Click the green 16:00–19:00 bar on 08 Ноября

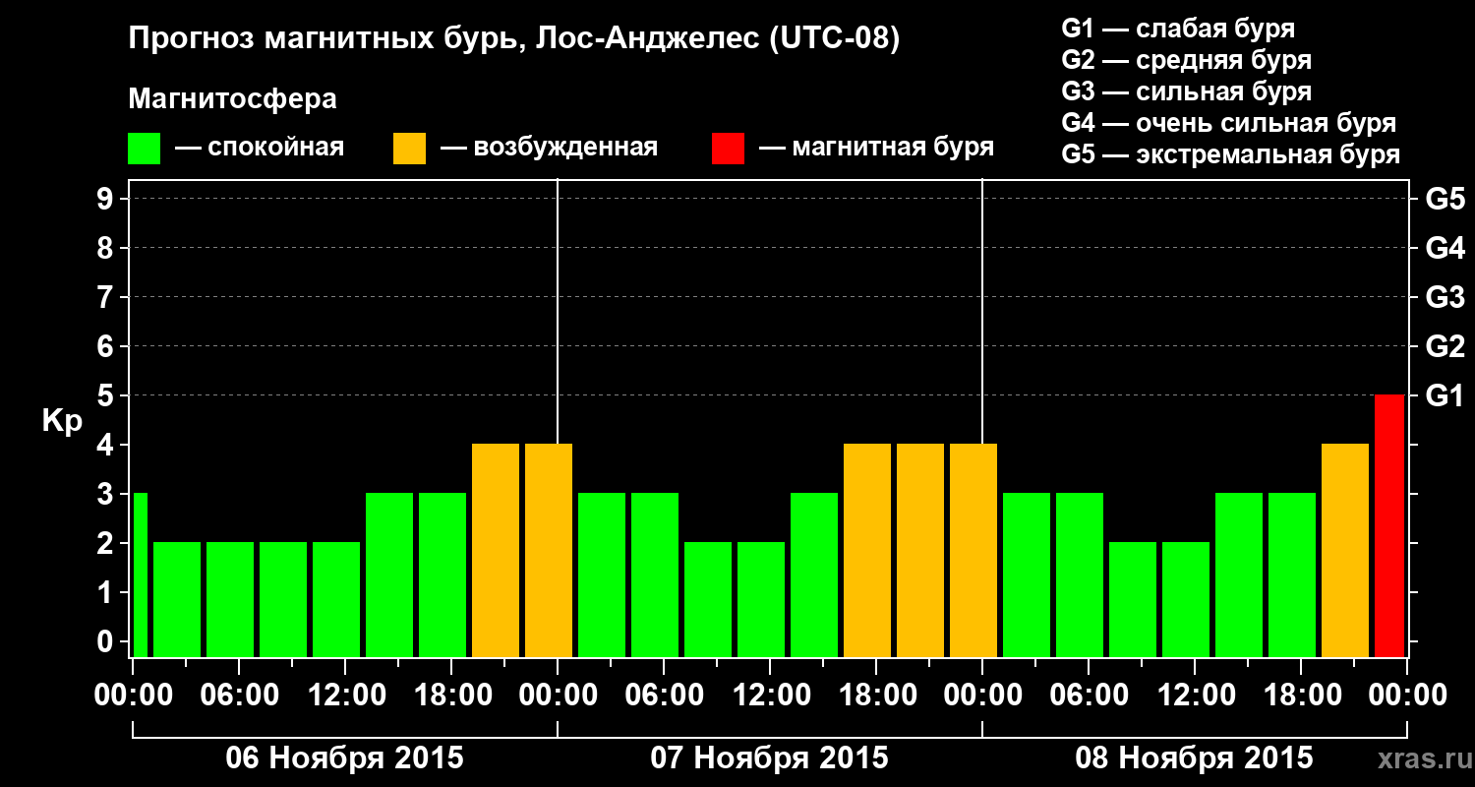pyautogui.click(x=1292, y=575)
